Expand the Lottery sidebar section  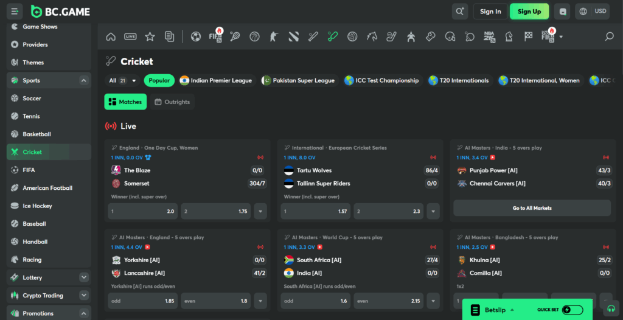83,277
